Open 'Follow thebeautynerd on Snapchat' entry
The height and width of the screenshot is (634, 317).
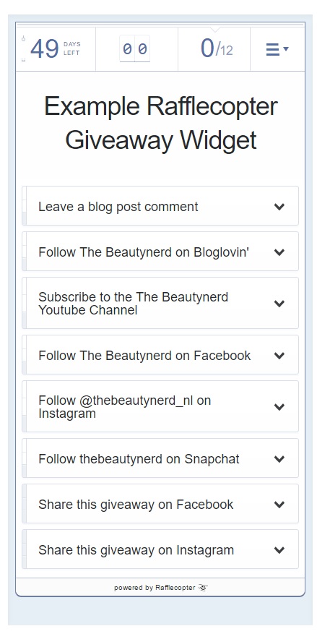tap(160, 458)
